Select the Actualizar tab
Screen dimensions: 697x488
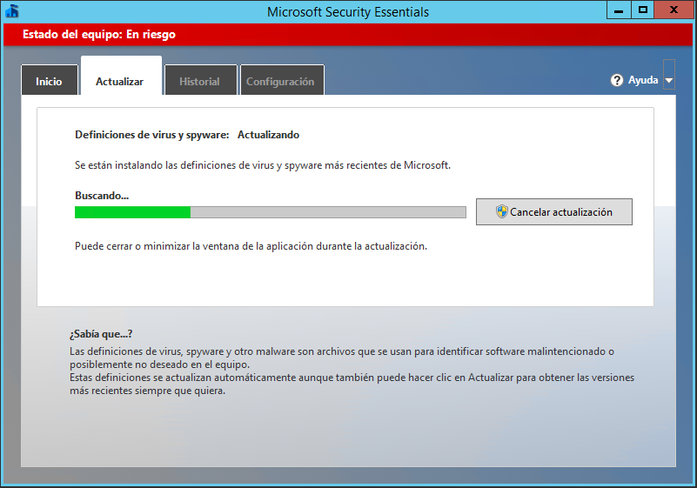coord(119,81)
